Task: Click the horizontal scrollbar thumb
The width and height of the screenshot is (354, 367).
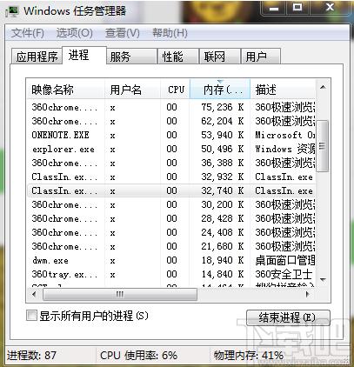Action: [x=120, y=295]
